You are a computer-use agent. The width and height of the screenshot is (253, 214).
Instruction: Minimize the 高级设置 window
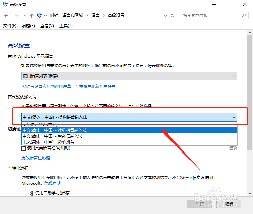click(x=214, y=4)
